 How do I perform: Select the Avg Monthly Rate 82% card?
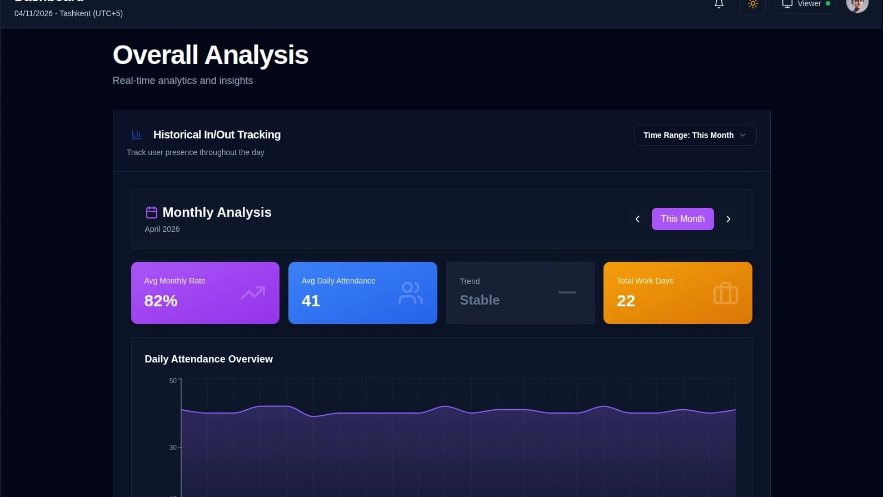point(205,293)
